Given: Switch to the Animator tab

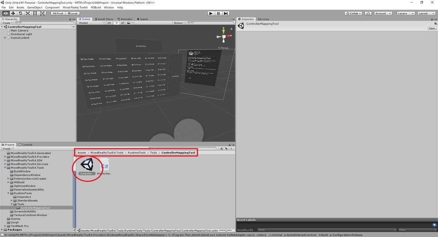Looking at the screenshot, I should pos(125,19).
